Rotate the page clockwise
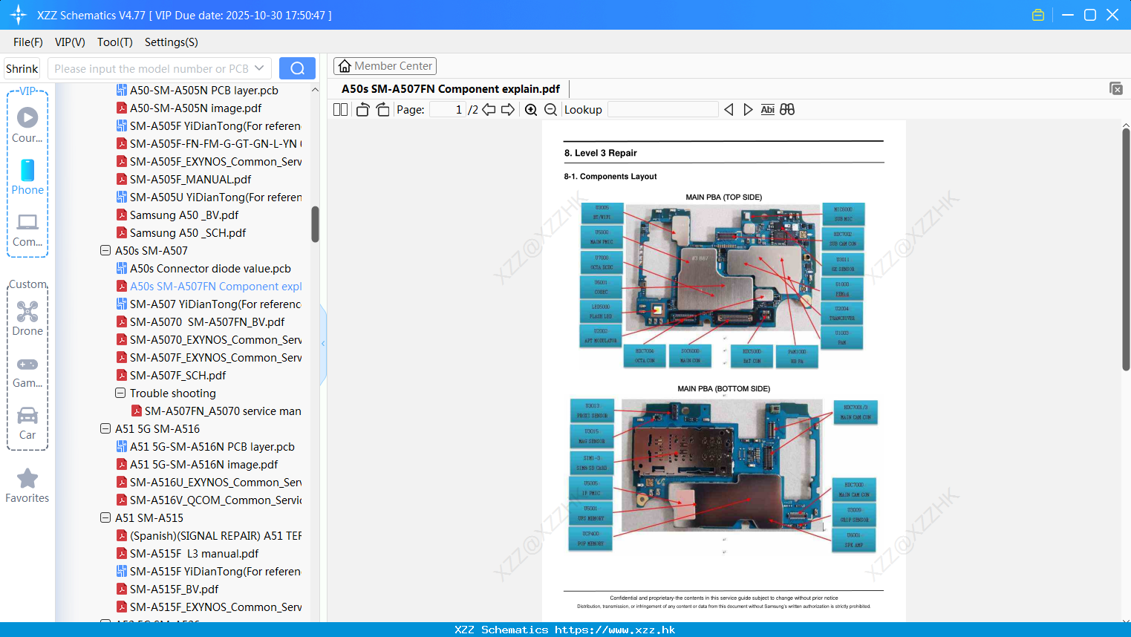The image size is (1131, 637). (382, 110)
